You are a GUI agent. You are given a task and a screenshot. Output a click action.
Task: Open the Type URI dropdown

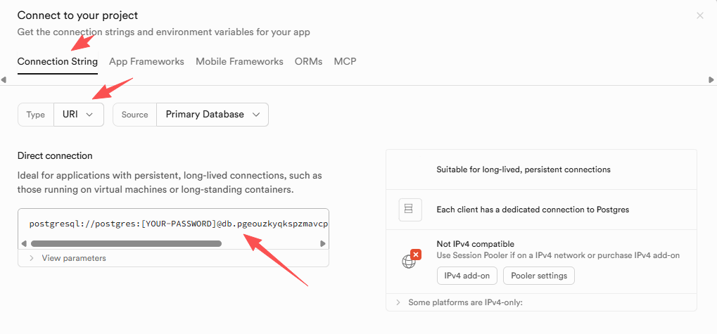[79, 115]
